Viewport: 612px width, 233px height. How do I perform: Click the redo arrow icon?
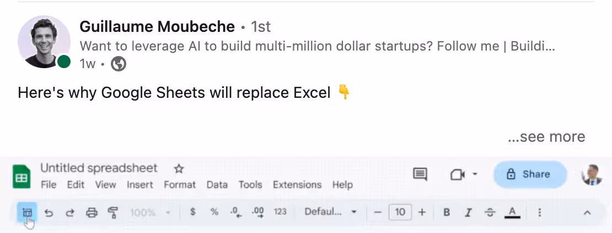coord(70,212)
